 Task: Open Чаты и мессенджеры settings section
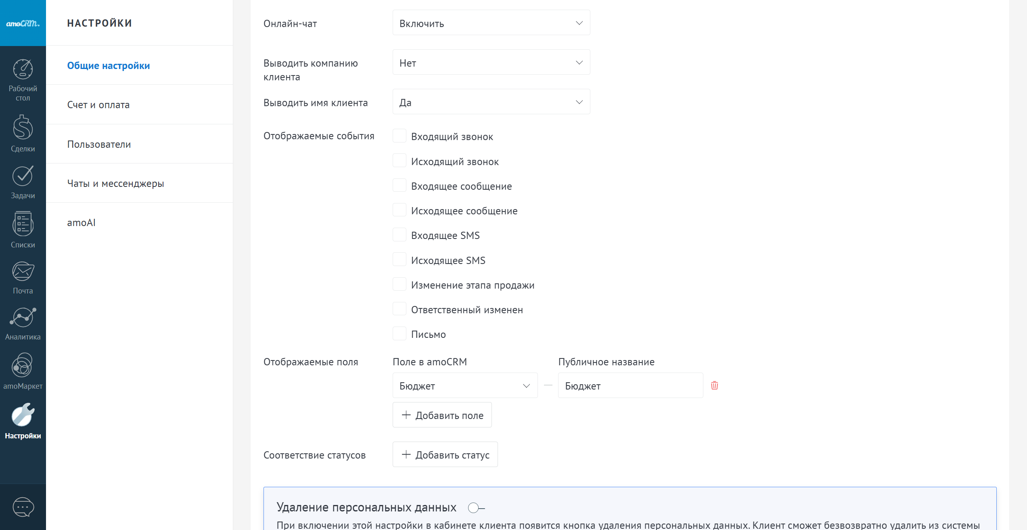115,184
